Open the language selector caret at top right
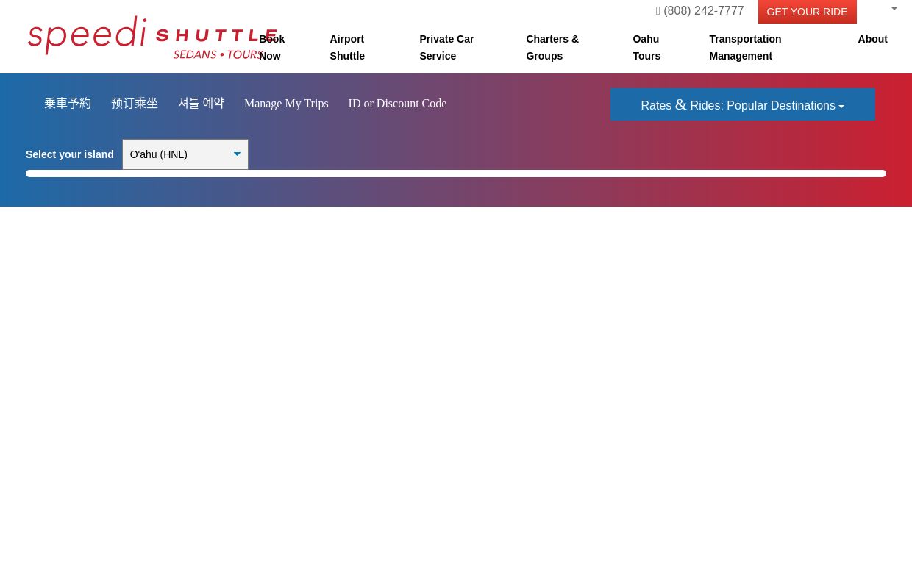The width and height of the screenshot is (912, 588). tap(894, 8)
